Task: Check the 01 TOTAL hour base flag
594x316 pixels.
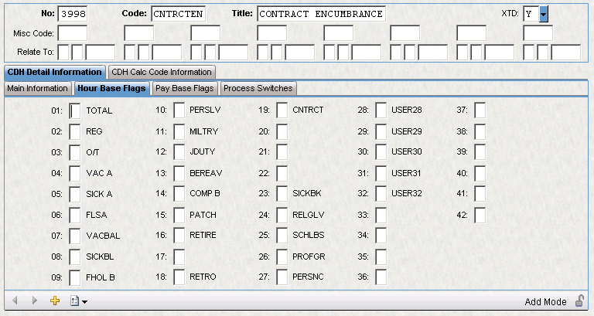Action: pos(75,110)
